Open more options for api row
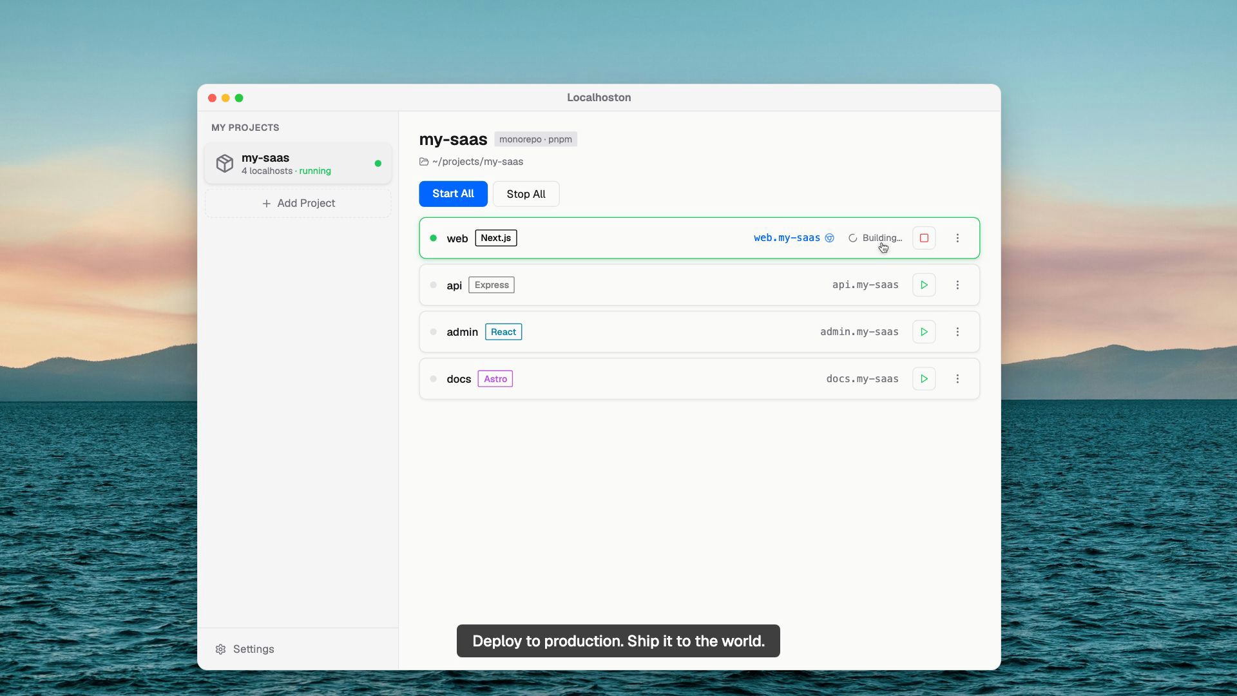 pos(957,285)
